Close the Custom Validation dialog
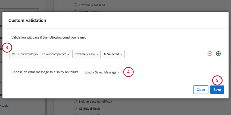The width and height of the screenshot is (231, 115). pyautogui.click(x=201, y=90)
